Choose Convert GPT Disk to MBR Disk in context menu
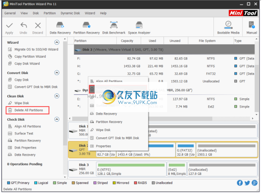Image resolution: width=262 pixels, height=194 pixels. tap(117, 138)
